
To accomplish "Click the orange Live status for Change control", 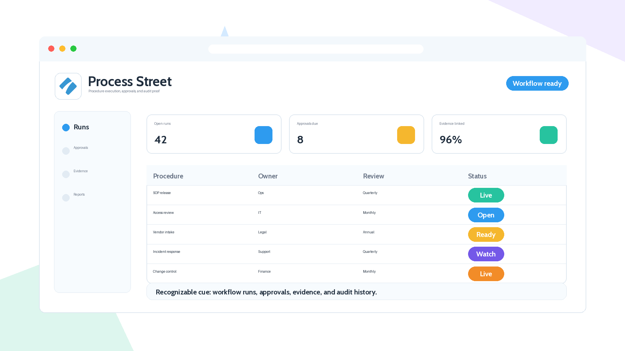I will click(486, 274).
